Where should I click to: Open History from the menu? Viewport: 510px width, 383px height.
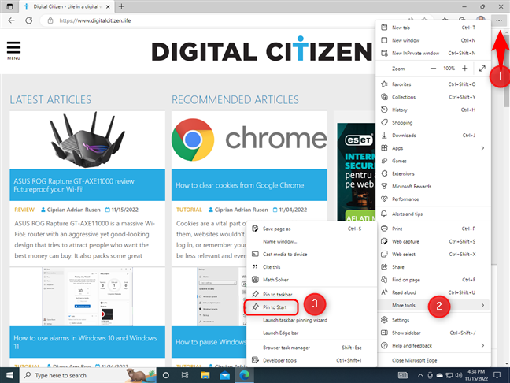pos(433,110)
